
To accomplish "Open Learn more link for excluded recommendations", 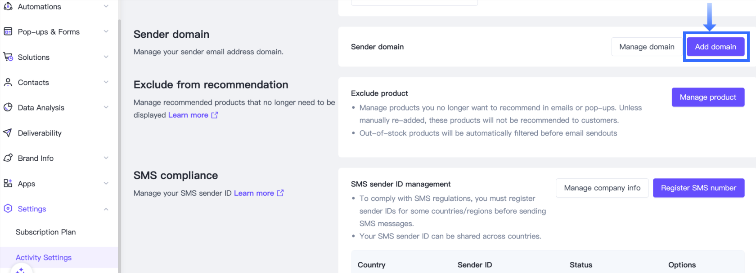I will tap(193, 115).
